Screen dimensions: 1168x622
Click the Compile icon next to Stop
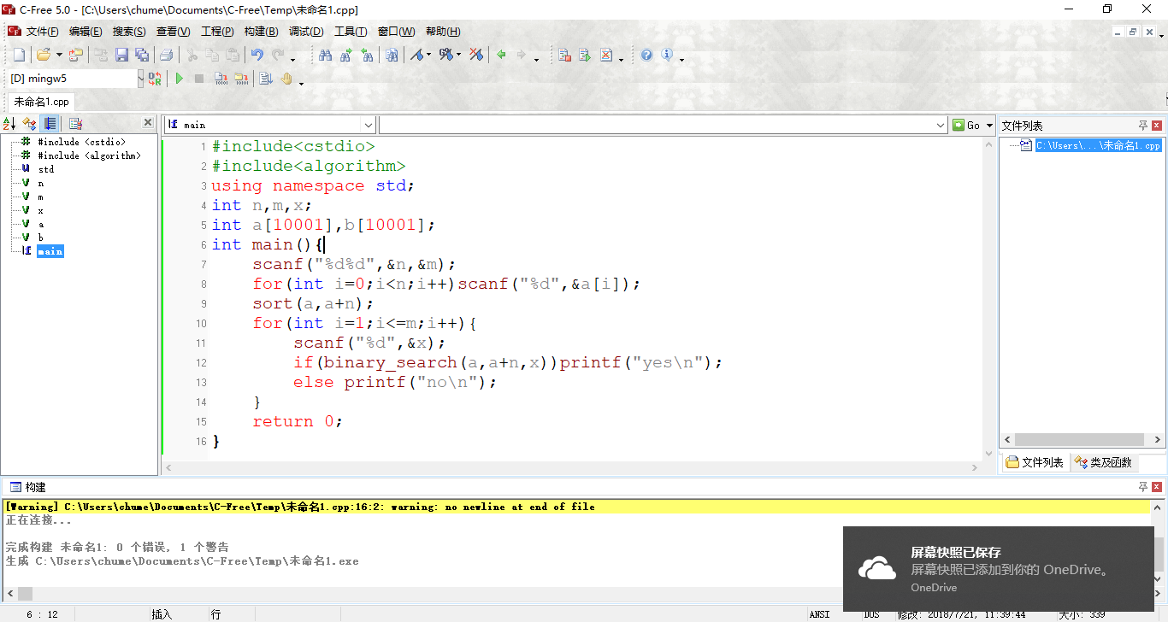(x=221, y=79)
